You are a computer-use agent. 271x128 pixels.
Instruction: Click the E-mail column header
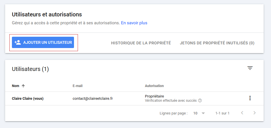pyautogui.click(x=77, y=86)
